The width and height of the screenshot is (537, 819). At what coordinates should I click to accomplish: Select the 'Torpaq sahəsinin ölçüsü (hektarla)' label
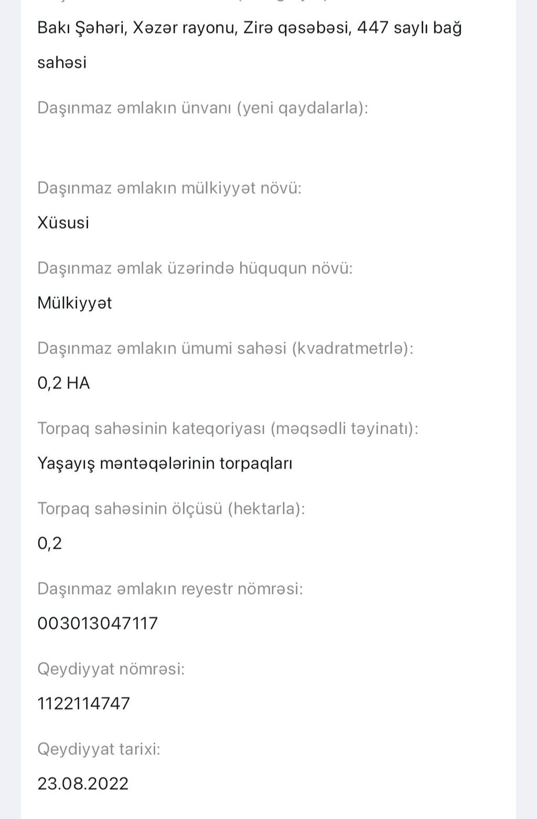pyautogui.click(x=171, y=509)
